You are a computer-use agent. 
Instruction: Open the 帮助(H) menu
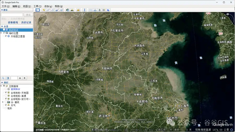click(x=59, y=6)
